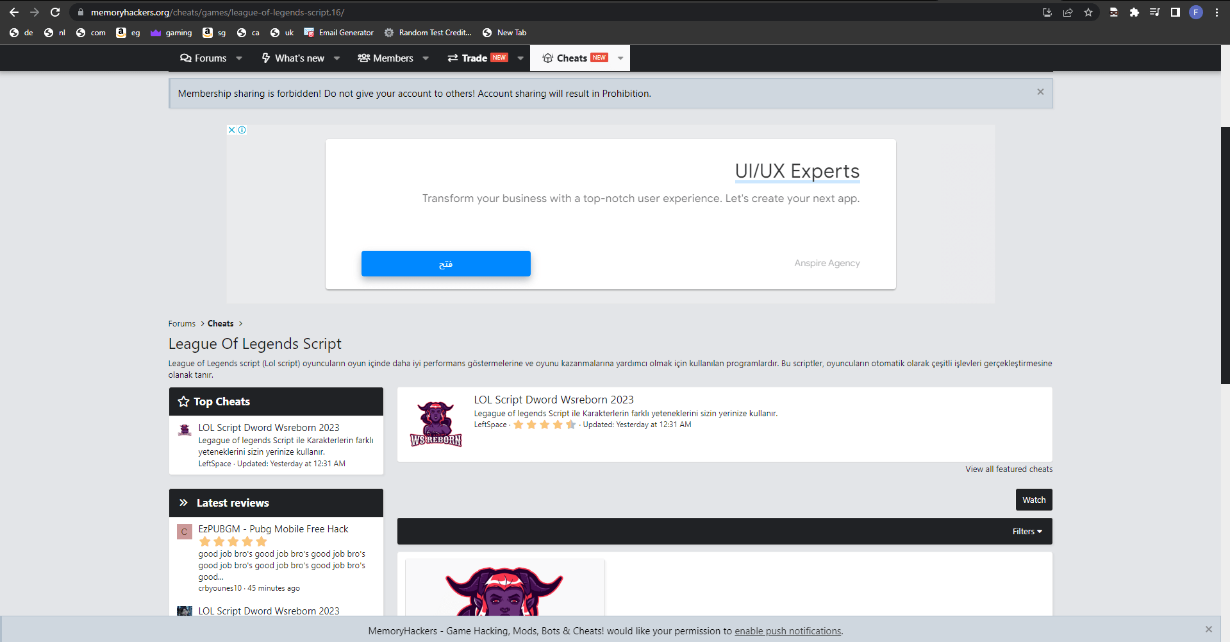Open 'eg' Amazon bookmark
Viewport: 1230px width, 642px height.
pyautogui.click(x=128, y=33)
